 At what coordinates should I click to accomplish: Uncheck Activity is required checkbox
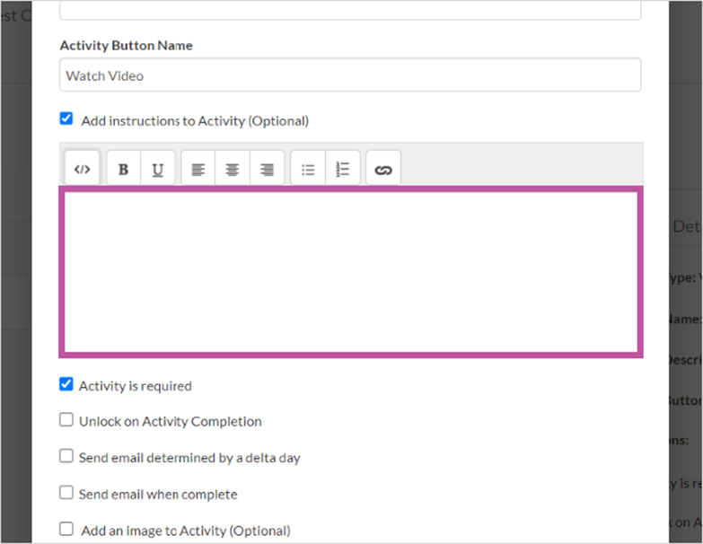pyautogui.click(x=66, y=384)
